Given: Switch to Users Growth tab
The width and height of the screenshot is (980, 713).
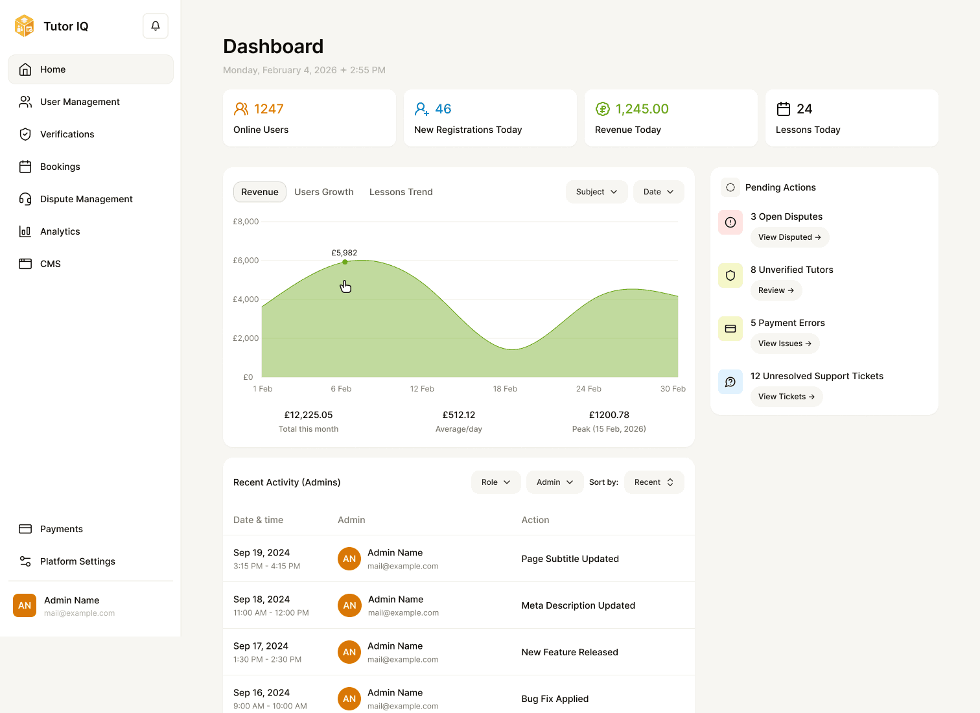Looking at the screenshot, I should coord(324,192).
